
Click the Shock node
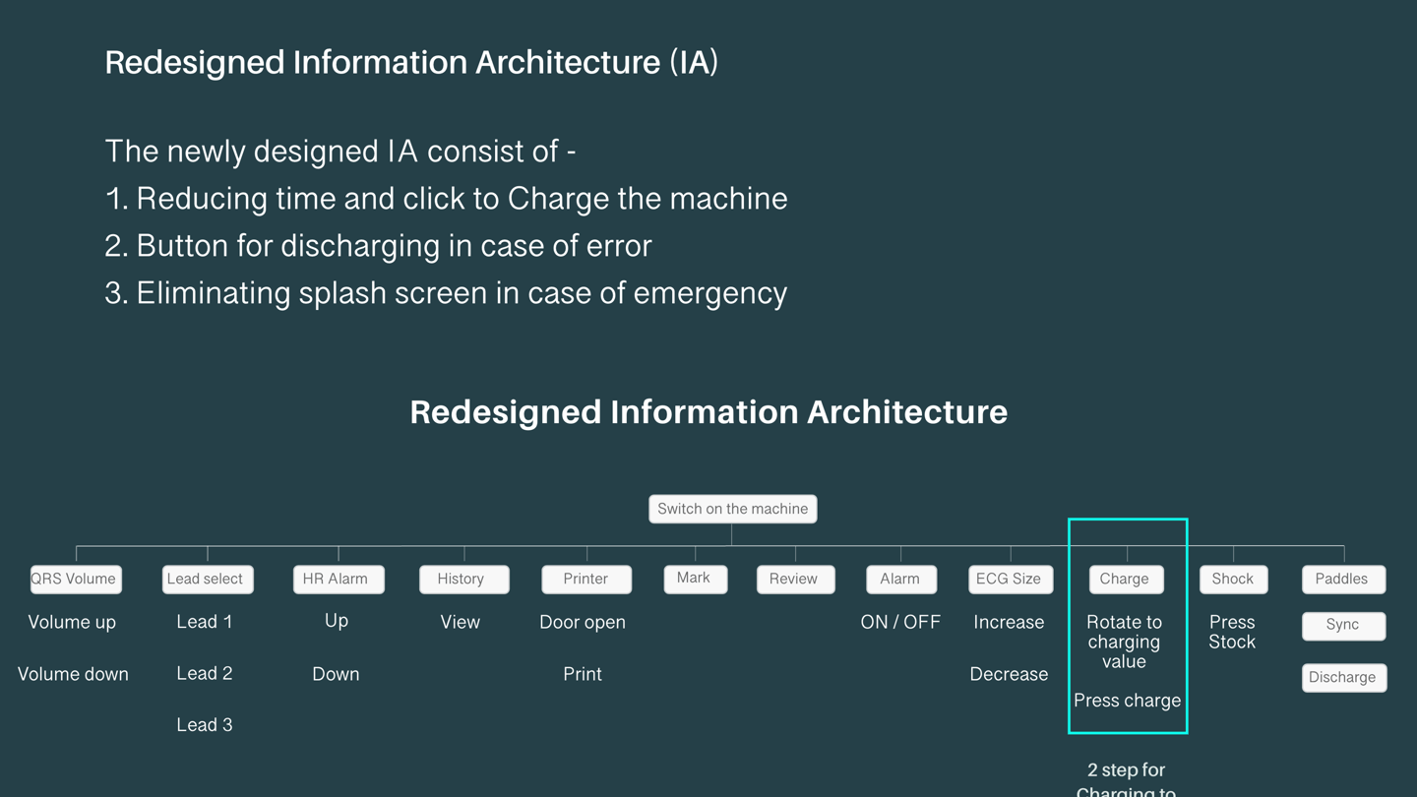pos(1233,579)
